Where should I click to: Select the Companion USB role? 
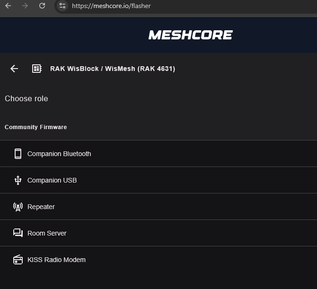[x=158, y=180]
